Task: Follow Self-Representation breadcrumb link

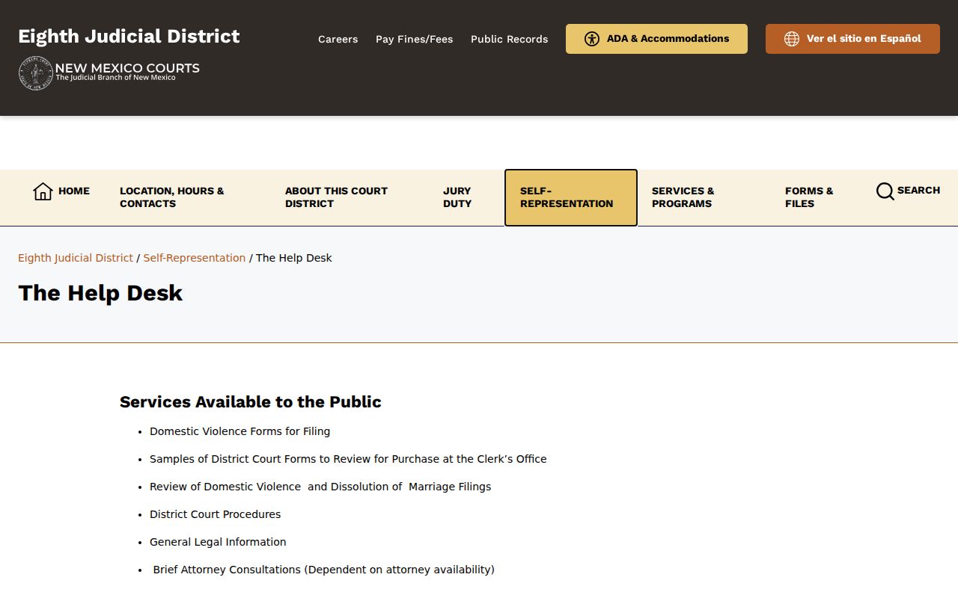Action: (x=195, y=258)
